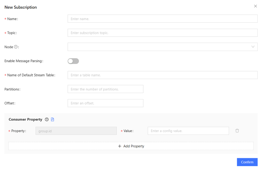Click the help icon next to Node
The image size is (262, 172).
point(16,47)
